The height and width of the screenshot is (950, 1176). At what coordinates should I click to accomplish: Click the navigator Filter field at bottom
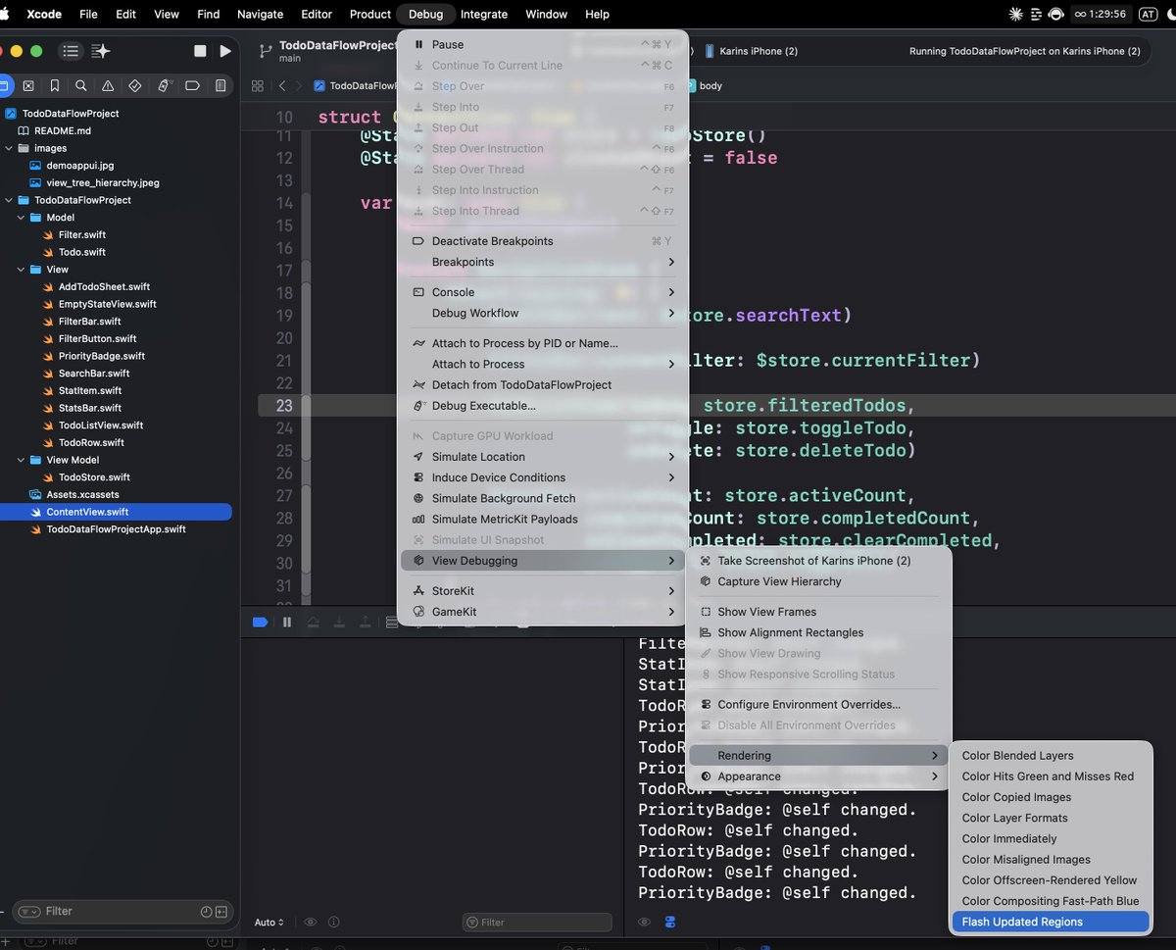pyautogui.click(x=122, y=911)
